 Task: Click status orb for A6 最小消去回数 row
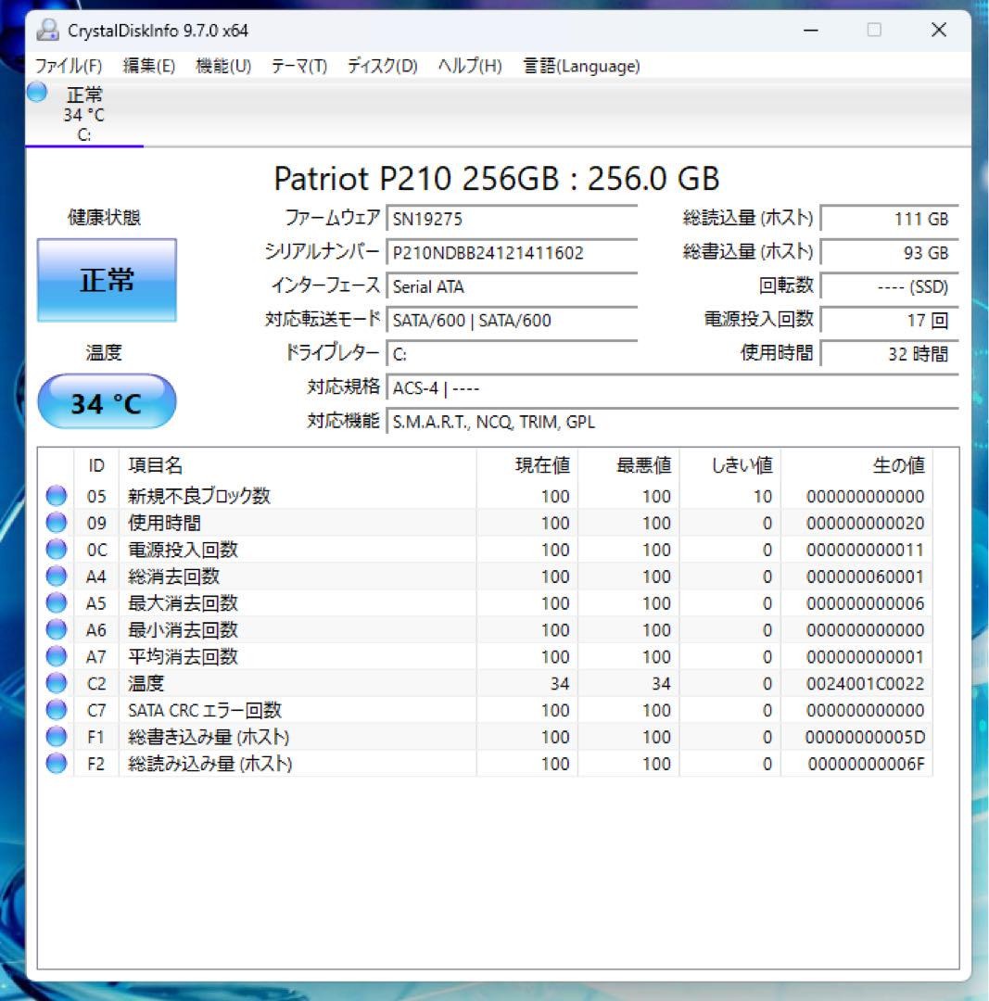57,630
